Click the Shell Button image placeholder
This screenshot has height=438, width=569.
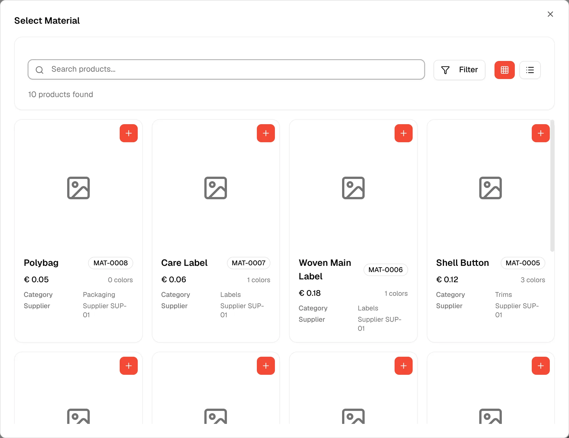[491, 188]
